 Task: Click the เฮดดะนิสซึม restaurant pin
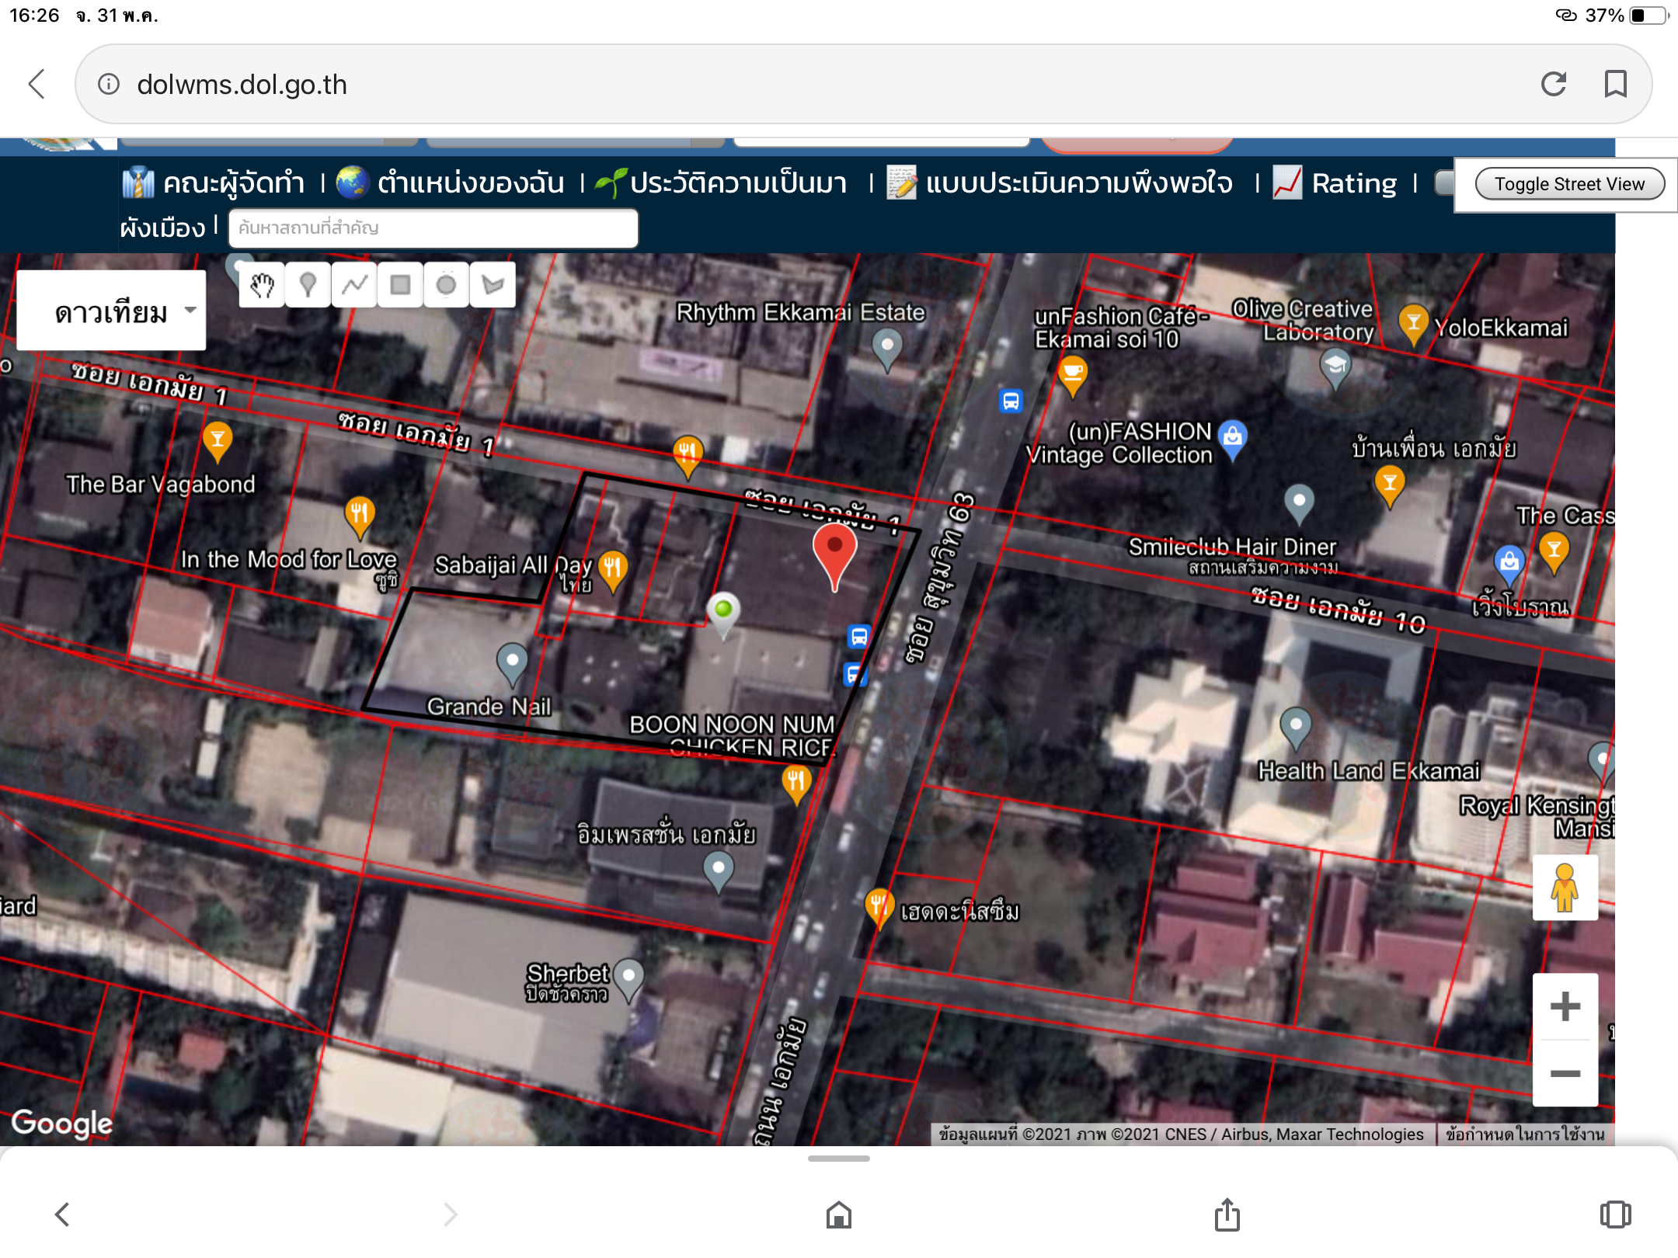pyautogui.click(x=879, y=909)
